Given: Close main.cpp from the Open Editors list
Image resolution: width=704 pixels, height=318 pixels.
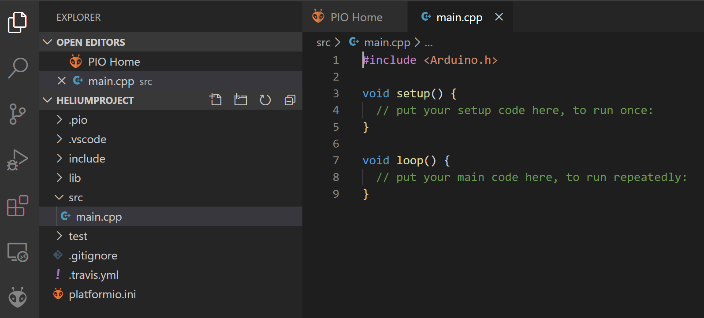Looking at the screenshot, I should [x=62, y=81].
